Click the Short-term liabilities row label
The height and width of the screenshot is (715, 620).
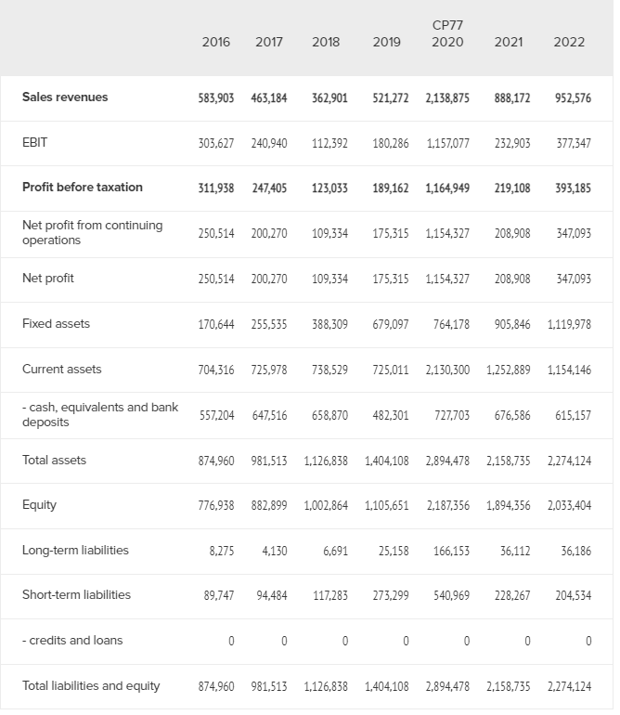point(77,594)
